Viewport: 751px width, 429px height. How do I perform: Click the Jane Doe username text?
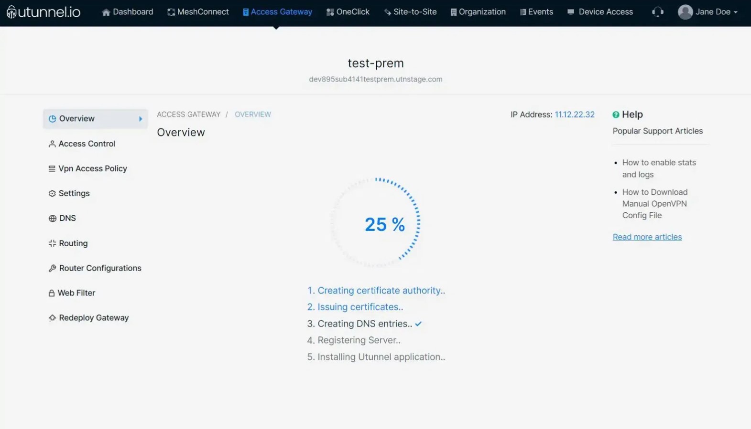713,12
